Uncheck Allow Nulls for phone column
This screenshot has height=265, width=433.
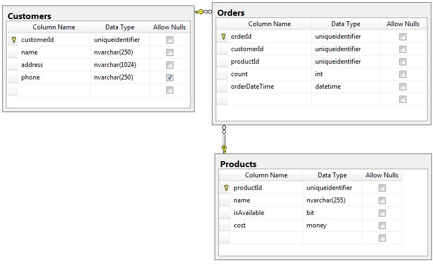(x=170, y=77)
